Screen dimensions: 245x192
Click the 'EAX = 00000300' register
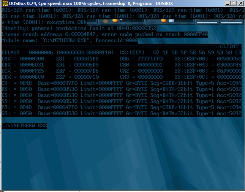point(23,59)
